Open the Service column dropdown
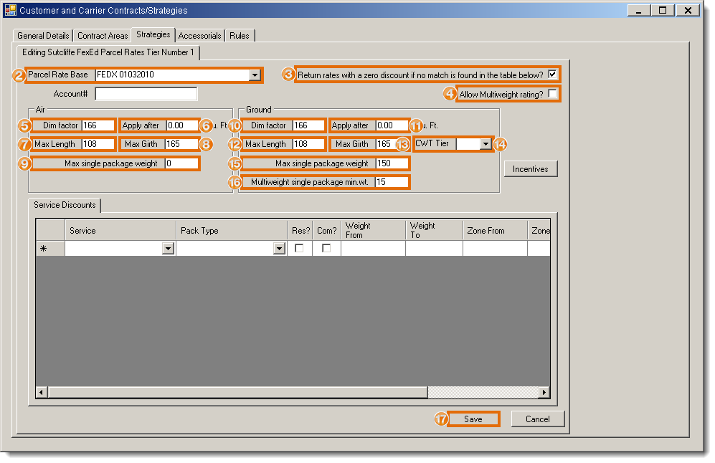This screenshot has height=463, width=715. coord(168,248)
